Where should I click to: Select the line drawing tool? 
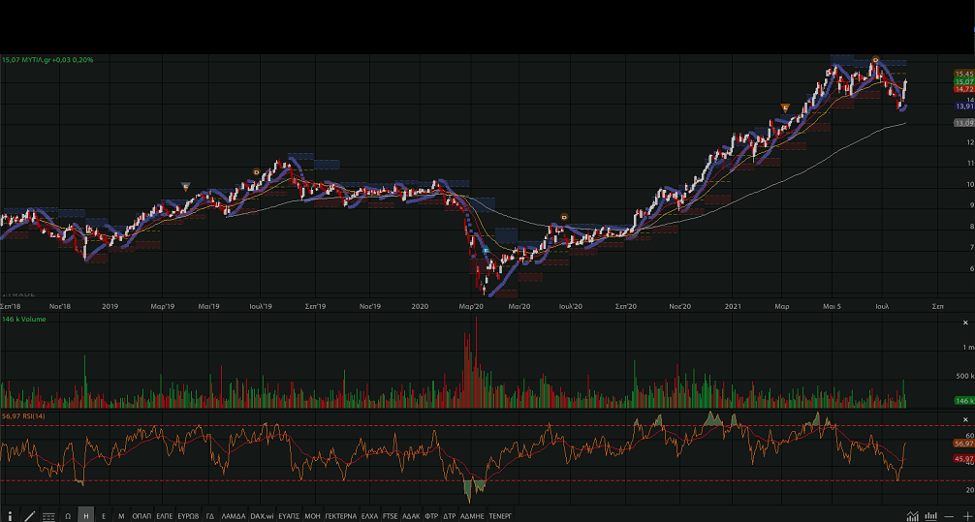[x=29, y=516]
